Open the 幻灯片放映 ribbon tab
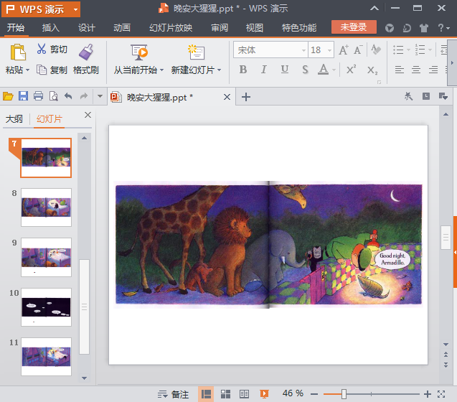 tap(171, 28)
